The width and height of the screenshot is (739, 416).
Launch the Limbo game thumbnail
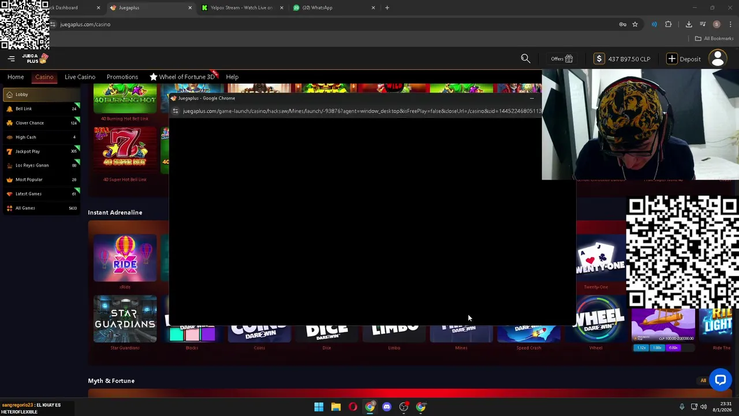(x=394, y=333)
